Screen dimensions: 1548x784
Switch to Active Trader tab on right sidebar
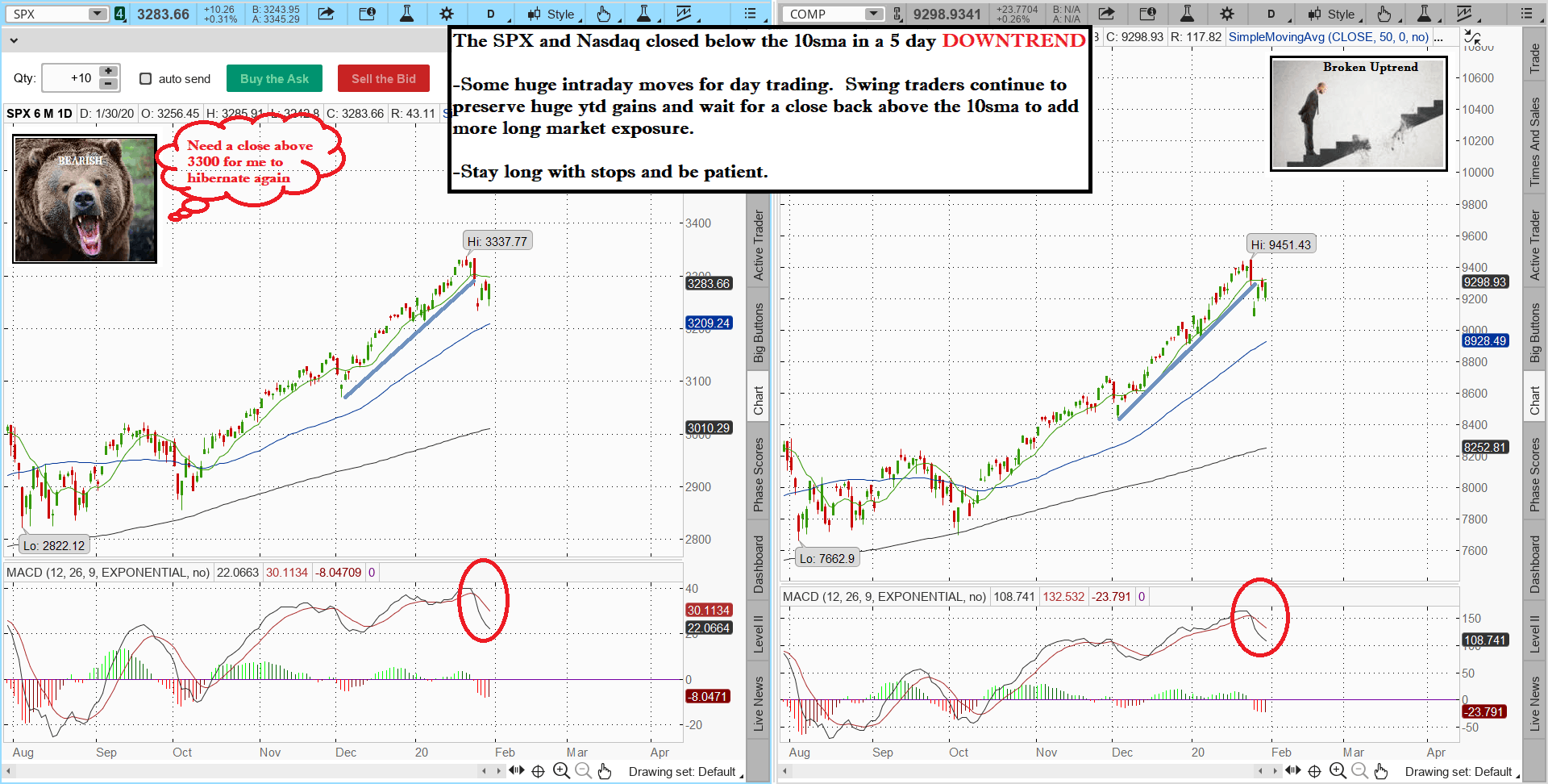1535,245
